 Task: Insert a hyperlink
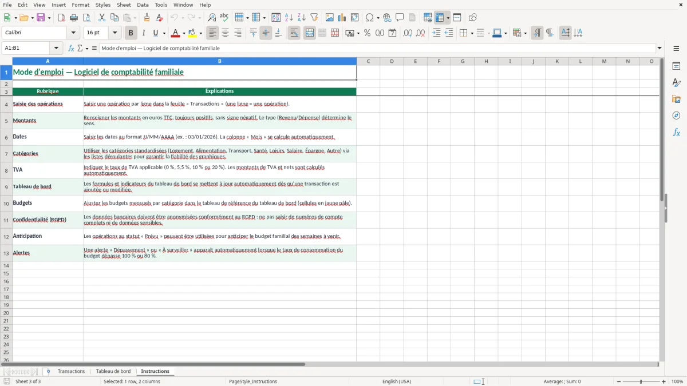pos(387,18)
